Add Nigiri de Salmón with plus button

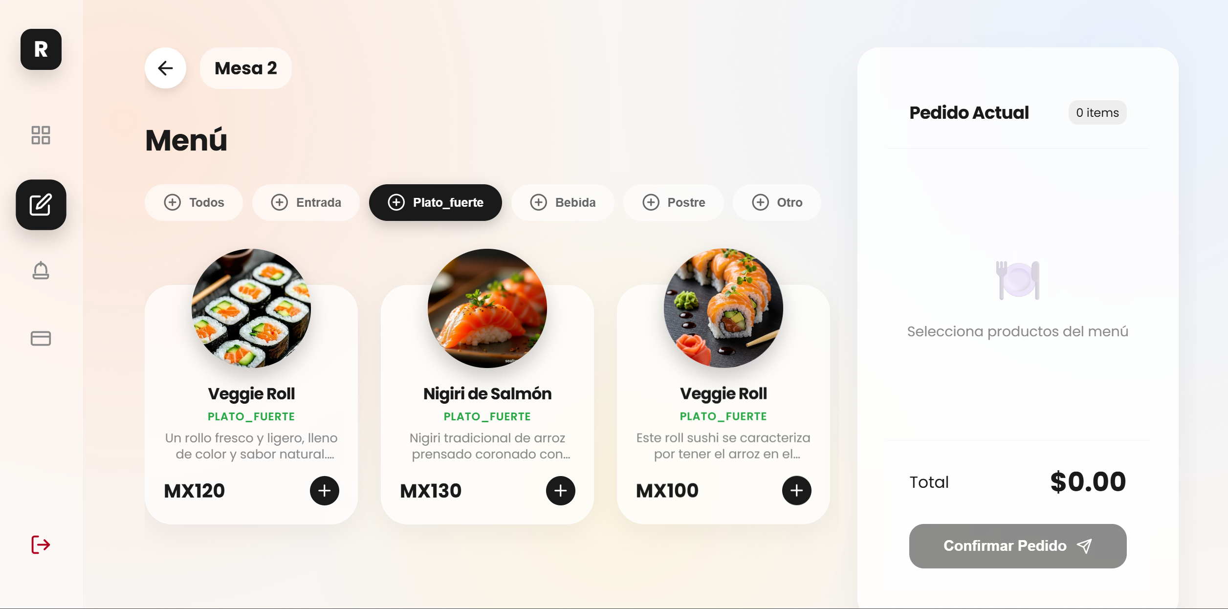coord(560,490)
